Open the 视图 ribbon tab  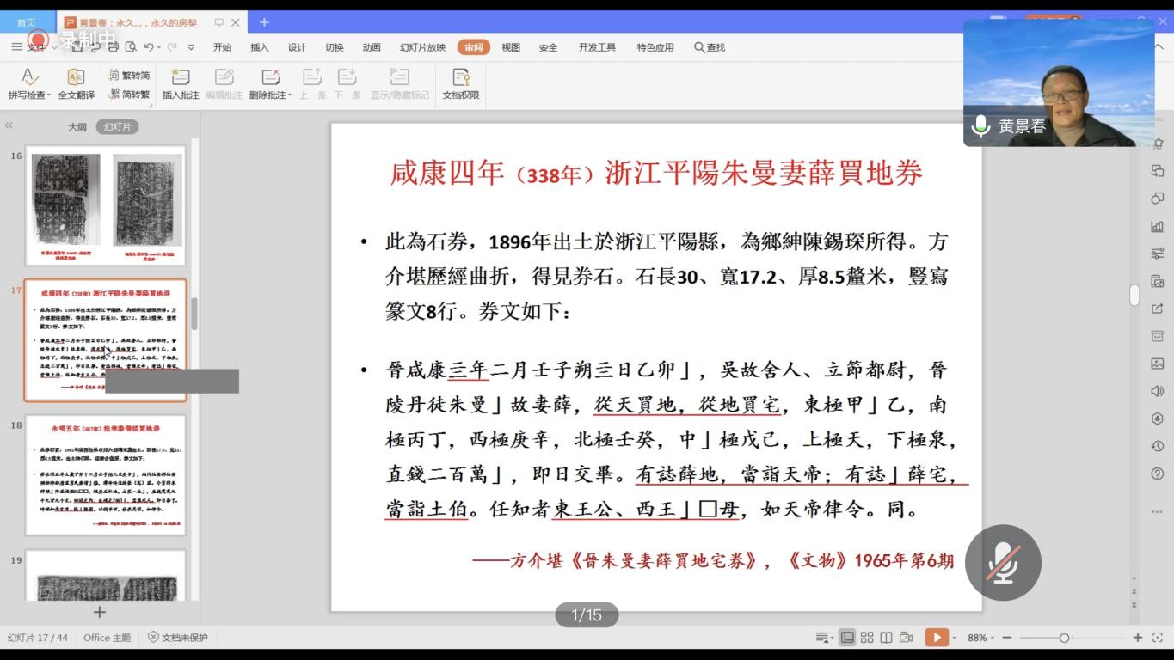(511, 47)
